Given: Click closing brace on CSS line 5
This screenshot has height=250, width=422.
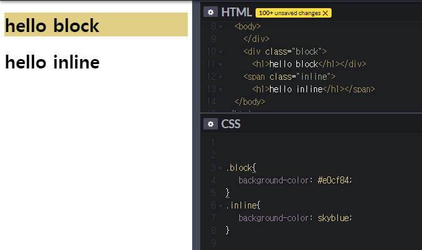Looking at the screenshot, I should click(x=228, y=193).
